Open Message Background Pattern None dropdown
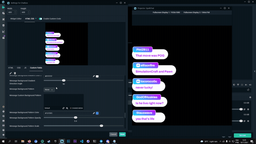Image resolution: width=256 pixels, height=144 pixels. (x=49, y=90)
